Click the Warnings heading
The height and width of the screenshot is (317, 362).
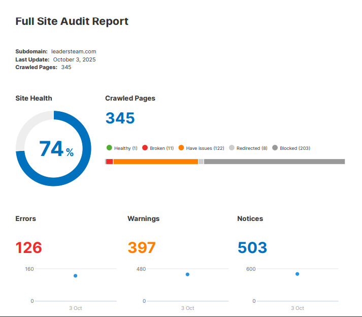pyautogui.click(x=144, y=218)
